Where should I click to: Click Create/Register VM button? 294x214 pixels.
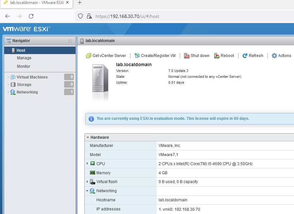pyautogui.click(x=155, y=56)
